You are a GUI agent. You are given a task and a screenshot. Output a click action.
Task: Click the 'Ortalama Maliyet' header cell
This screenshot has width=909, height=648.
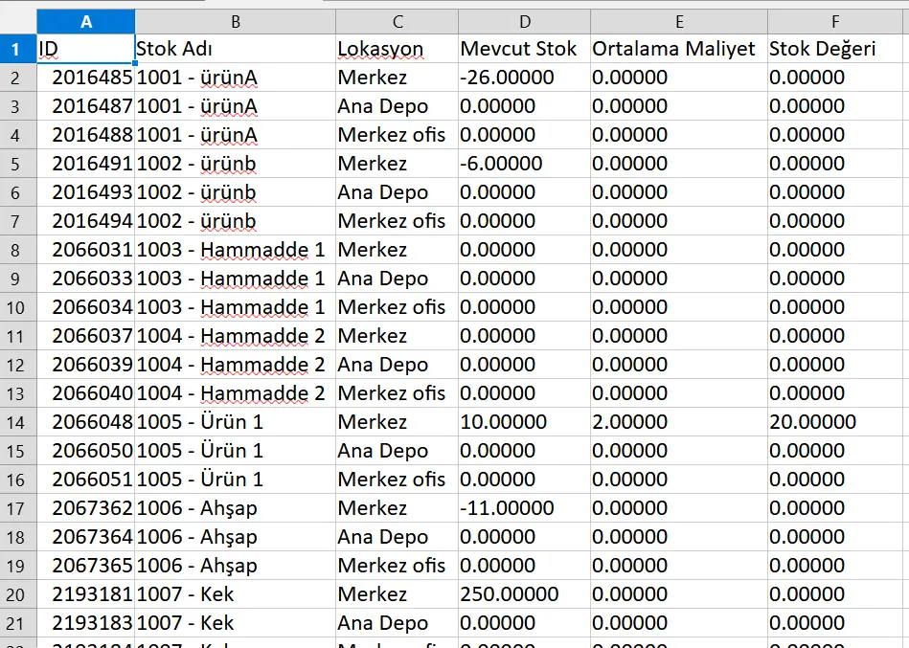(679, 49)
